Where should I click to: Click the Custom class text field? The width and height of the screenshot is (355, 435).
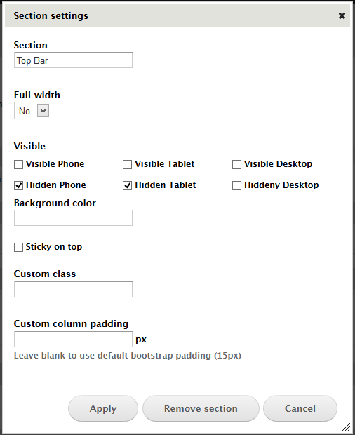pyautogui.click(x=73, y=290)
